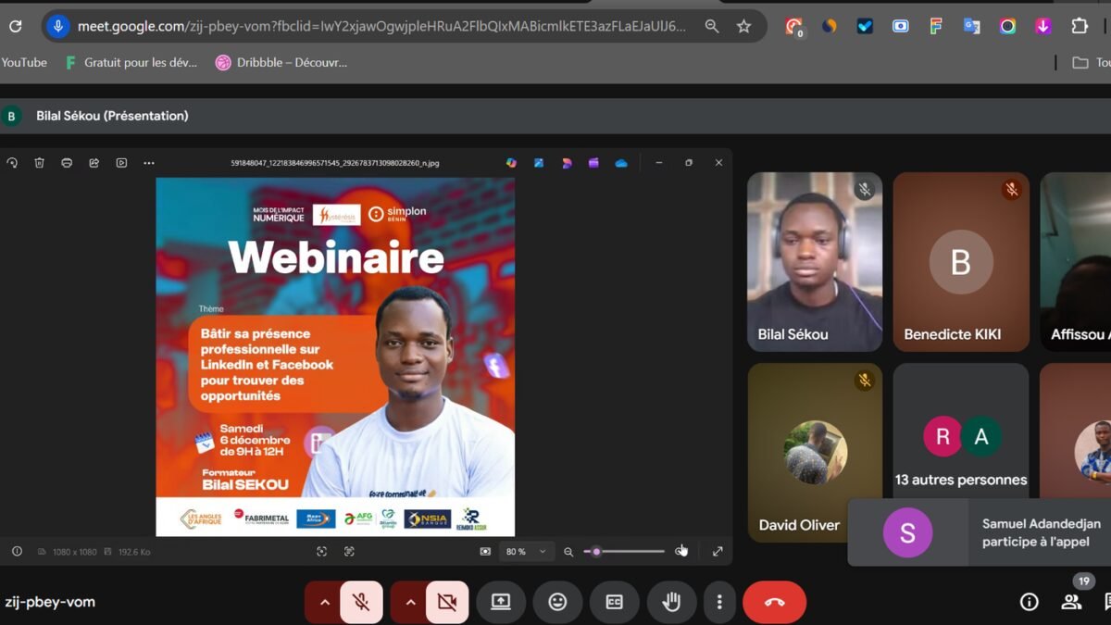Open the 13 autres personnes tile

pos(961,431)
